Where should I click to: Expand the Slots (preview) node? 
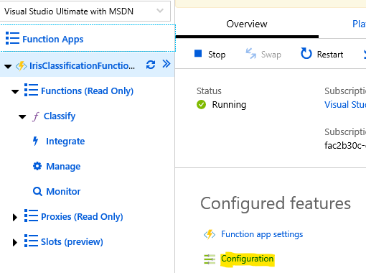pyautogui.click(x=15, y=242)
